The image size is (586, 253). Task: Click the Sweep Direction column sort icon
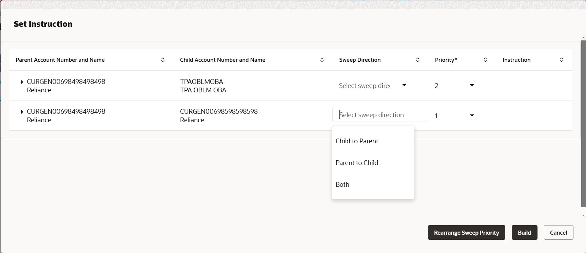417,60
